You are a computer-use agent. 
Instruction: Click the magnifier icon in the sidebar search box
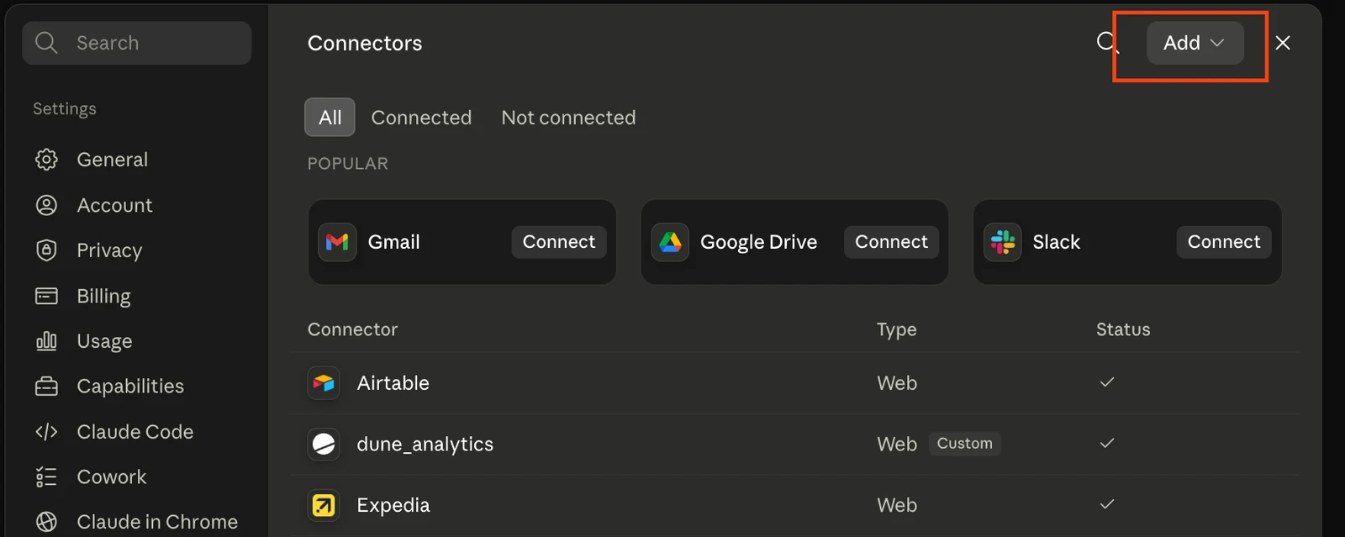46,43
